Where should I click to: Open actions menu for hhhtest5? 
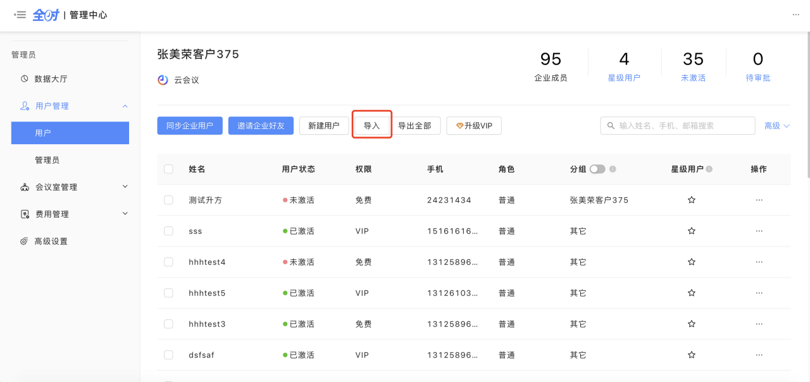tap(759, 293)
